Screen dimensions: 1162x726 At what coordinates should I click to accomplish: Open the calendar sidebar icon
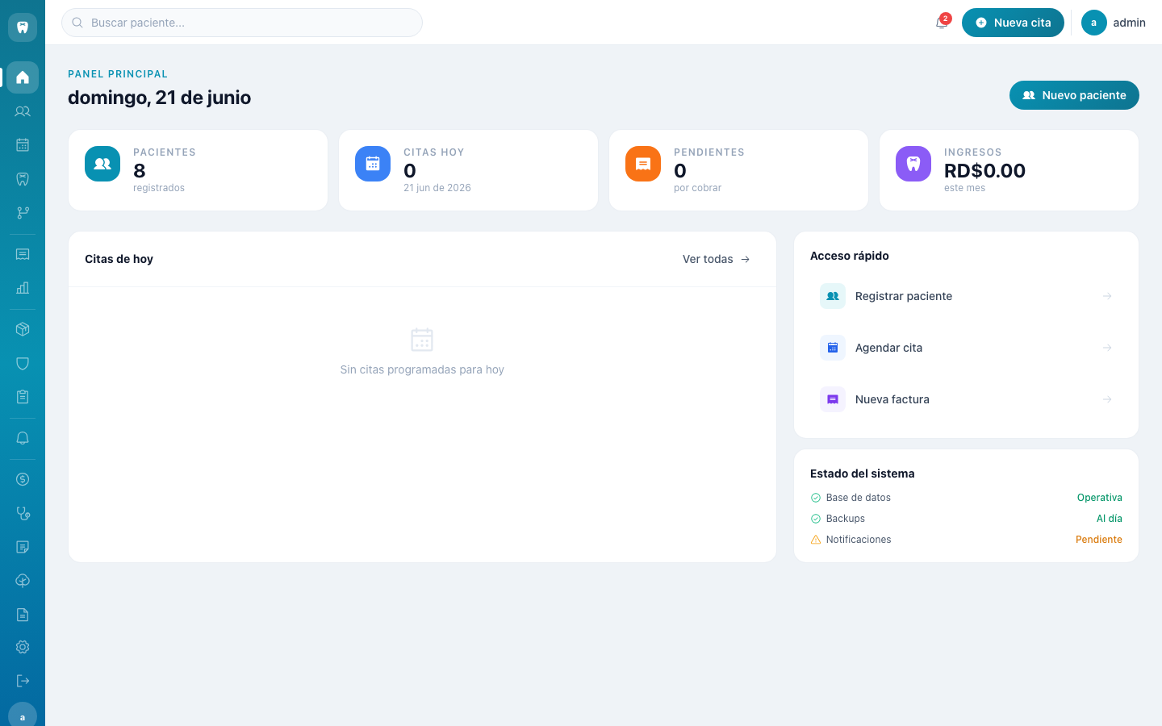(x=23, y=145)
